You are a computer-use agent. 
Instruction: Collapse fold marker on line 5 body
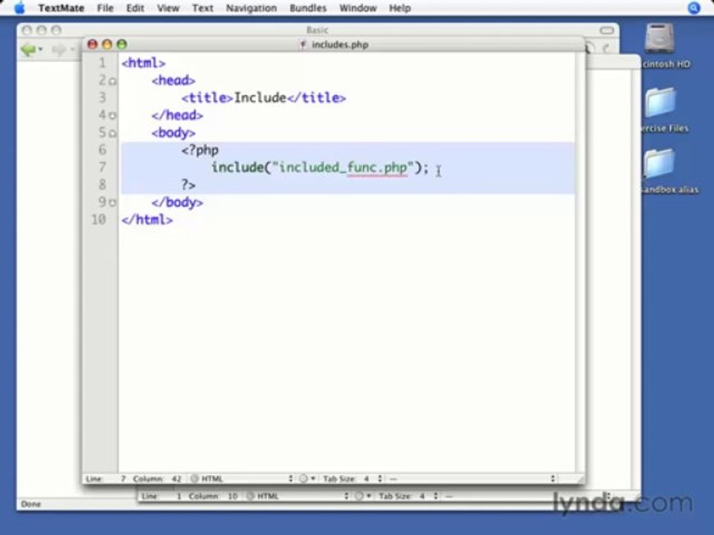112,133
